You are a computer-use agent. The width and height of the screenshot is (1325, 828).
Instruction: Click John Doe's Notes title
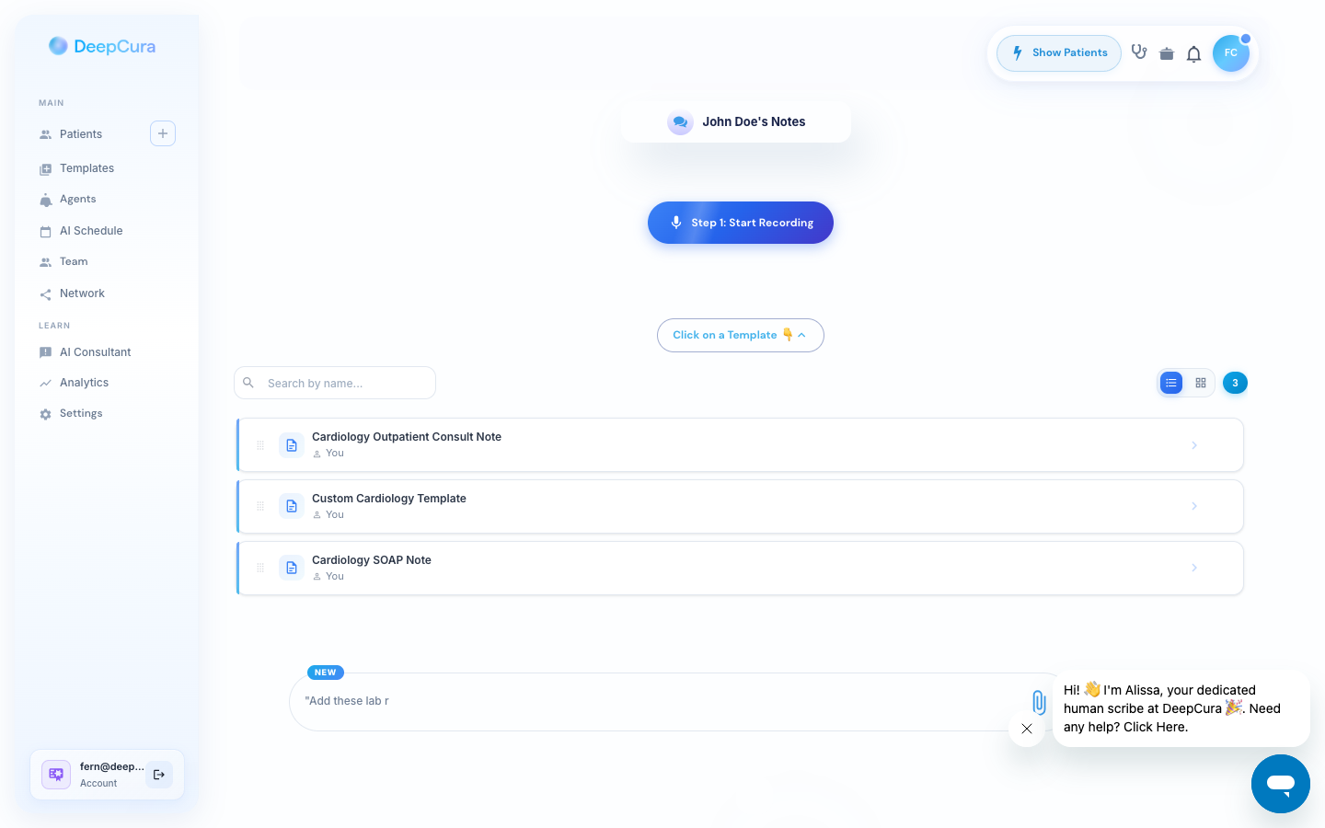tap(754, 121)
